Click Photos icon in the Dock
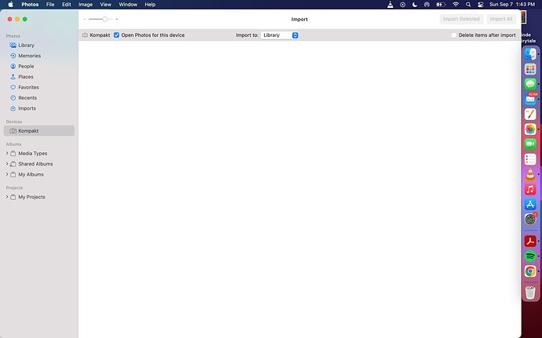542x338 pixels. pyautogui.click(x=530, y=129)
